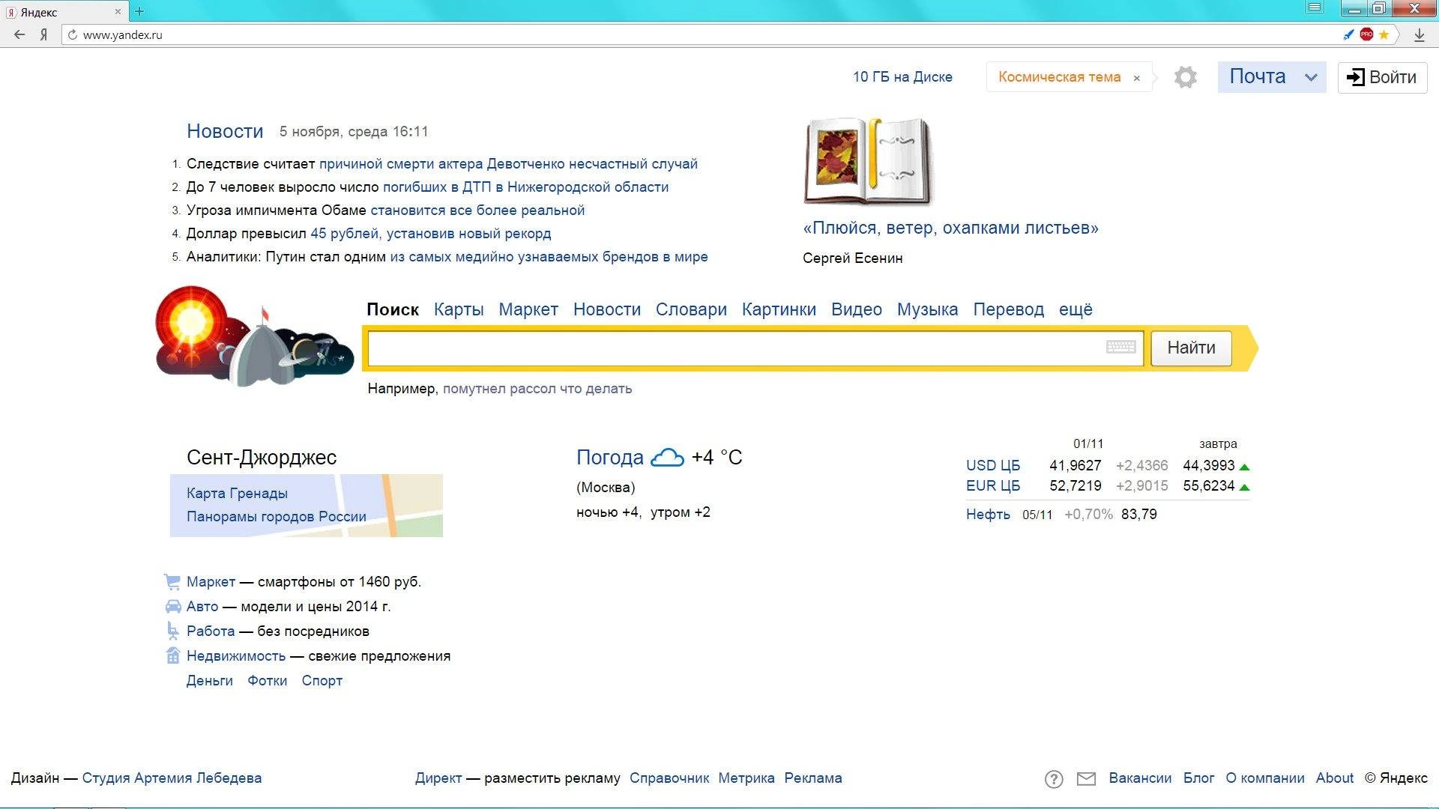Click the space-themed Yandex logo
Viewport: 1439px width, 809px height.
coord(254,336)
